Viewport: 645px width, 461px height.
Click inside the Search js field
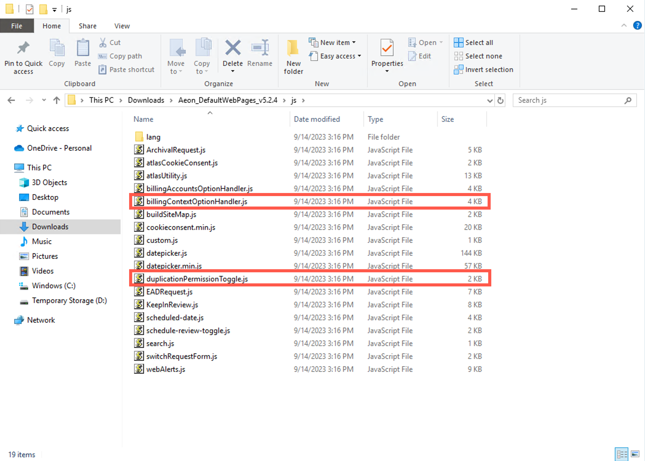[x=569, y=100]
